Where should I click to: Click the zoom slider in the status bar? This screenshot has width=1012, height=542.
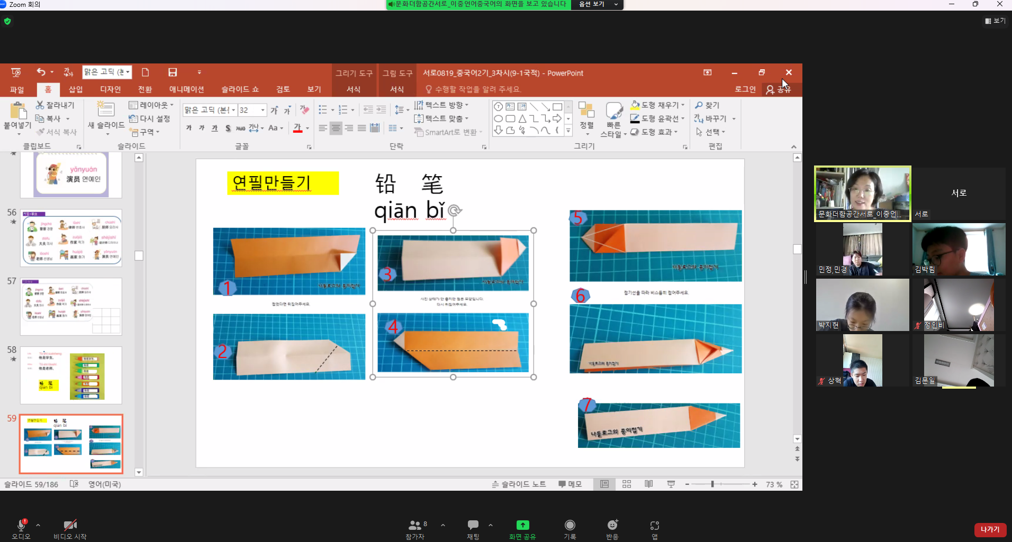712,484
